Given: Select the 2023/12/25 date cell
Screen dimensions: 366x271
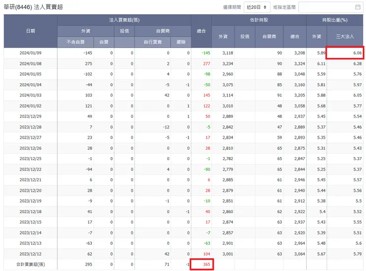Looking at the screenshot, I should point(31,159).
